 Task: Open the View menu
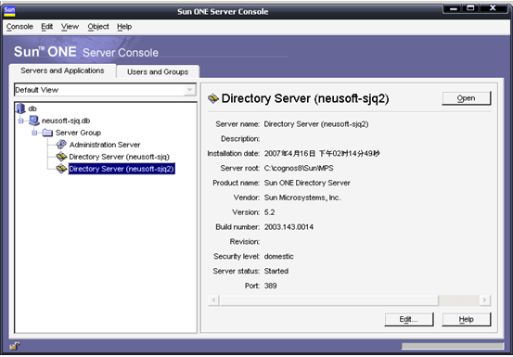point(70,27)
